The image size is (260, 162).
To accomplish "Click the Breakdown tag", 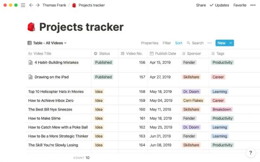I will 222,109.
